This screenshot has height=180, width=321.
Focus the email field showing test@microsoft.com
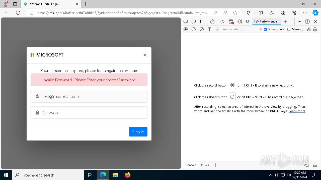pyautogui.click(x=89, y=96)
